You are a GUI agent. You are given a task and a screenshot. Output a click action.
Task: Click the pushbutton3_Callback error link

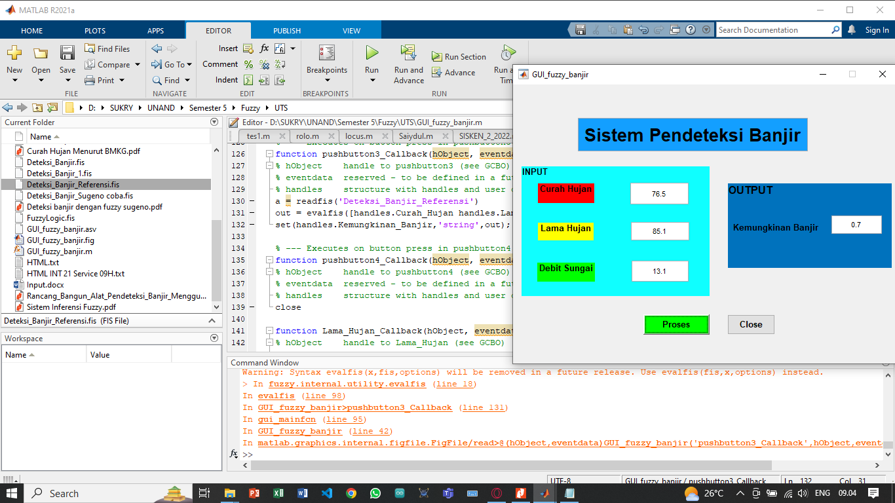click(354, 407)
